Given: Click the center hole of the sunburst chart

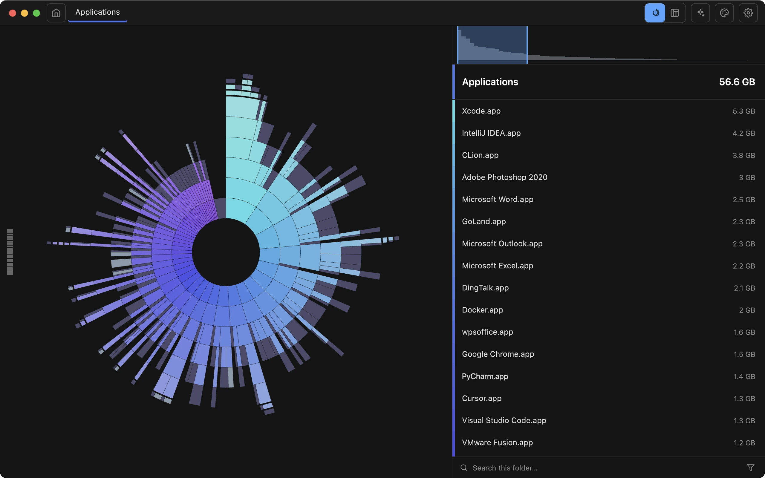Looking at the screenshot, I should [x=226, y=252].
